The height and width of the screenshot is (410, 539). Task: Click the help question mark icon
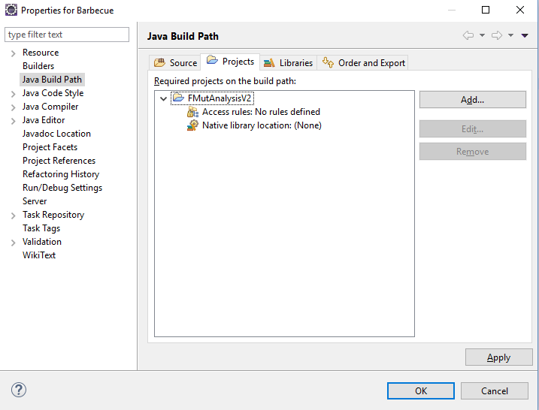click(19, 390)
